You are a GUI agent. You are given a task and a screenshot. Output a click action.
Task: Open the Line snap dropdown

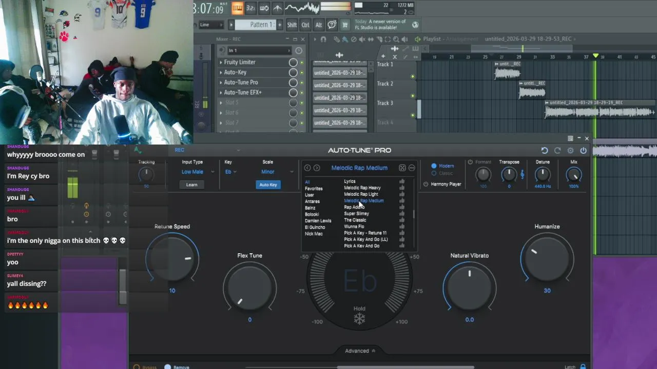coord(211,25)
